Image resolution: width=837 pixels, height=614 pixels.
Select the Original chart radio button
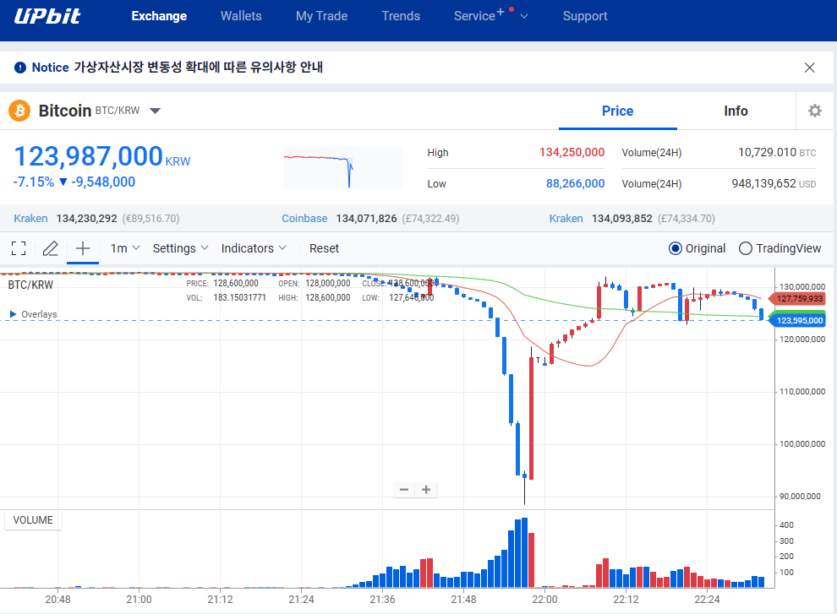coord(676,248)
